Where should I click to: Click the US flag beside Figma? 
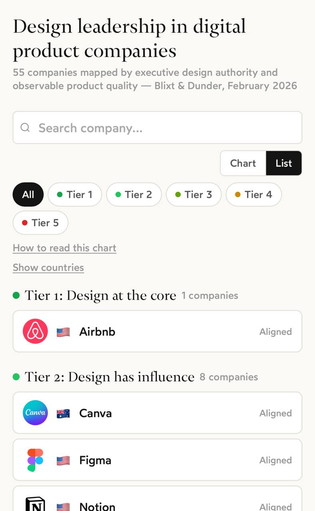coord(63,460)
